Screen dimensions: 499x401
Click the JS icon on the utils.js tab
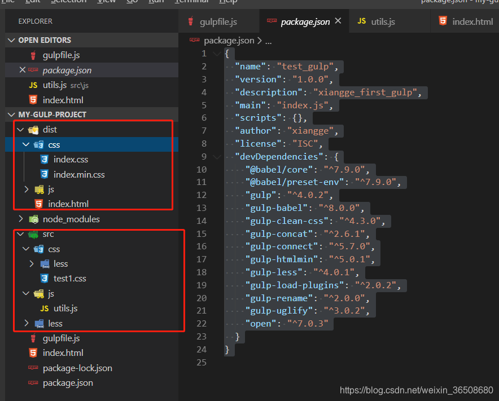361,21
